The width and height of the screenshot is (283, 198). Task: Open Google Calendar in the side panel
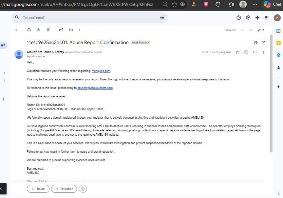pos(278,31)
